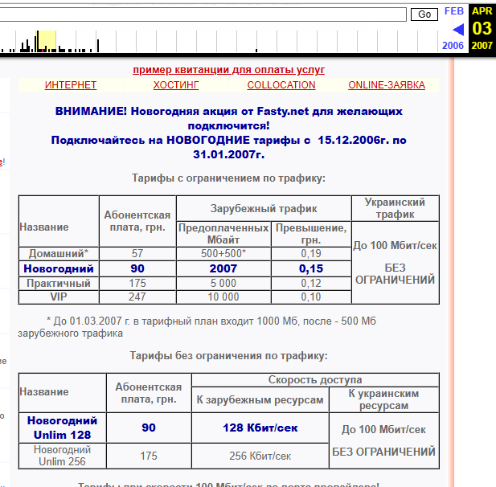Click the 10 000 prepaid megabytes cell

tap(223, 297)
